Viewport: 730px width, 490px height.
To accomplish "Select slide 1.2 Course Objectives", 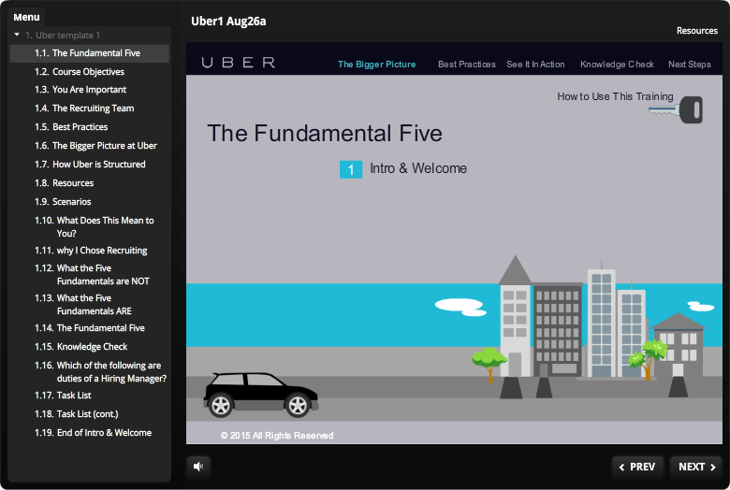I will [90, 72].
